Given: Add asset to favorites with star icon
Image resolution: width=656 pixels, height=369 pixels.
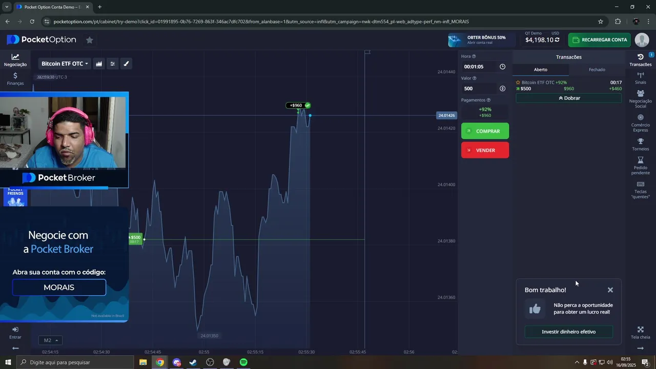Looking at the screenshot, I should (x=89, y=40).
